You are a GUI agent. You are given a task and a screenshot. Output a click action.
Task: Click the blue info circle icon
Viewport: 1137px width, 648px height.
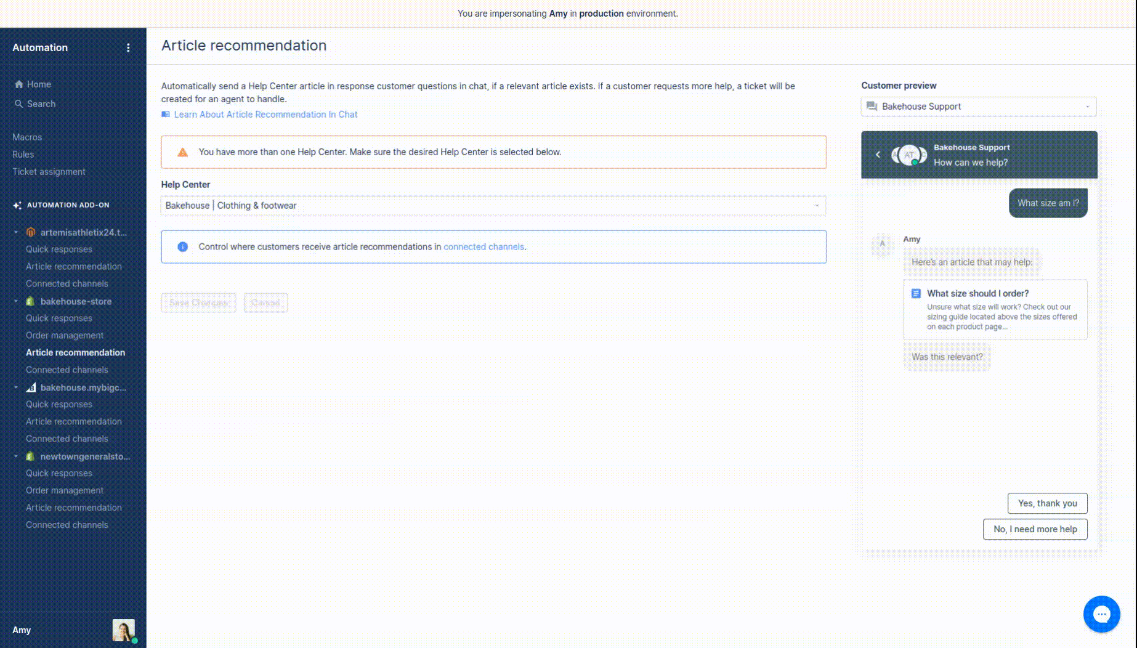(x=183, y=247)
